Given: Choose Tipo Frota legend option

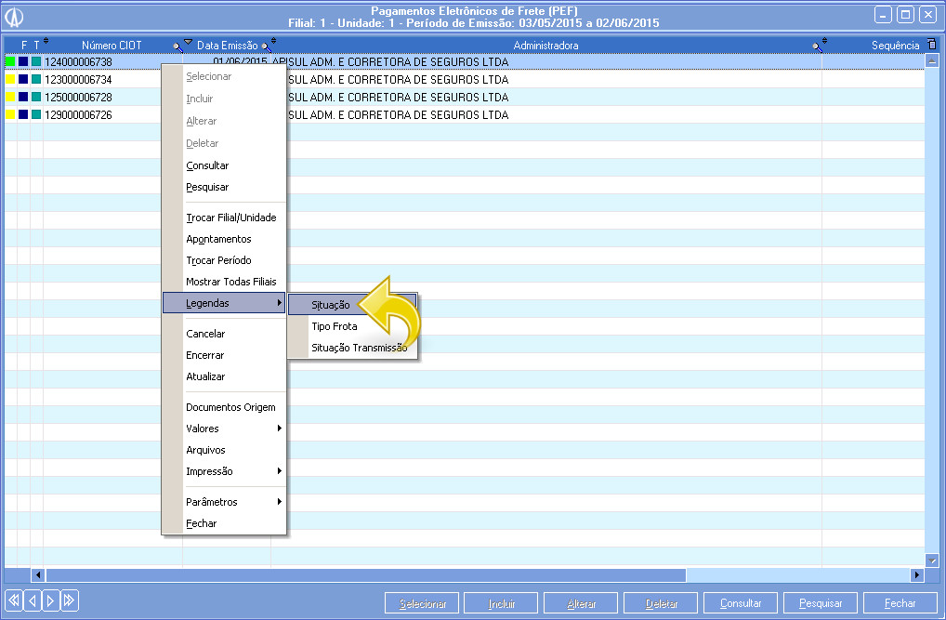Looking at the screenshot, I should point(335,326).
